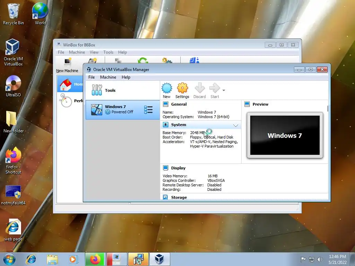Open Oracle VM VirtualBox desktop shortcut
The height and width of the screenshot is (266, 355).
pyautogui.click(x=14, y=52)
